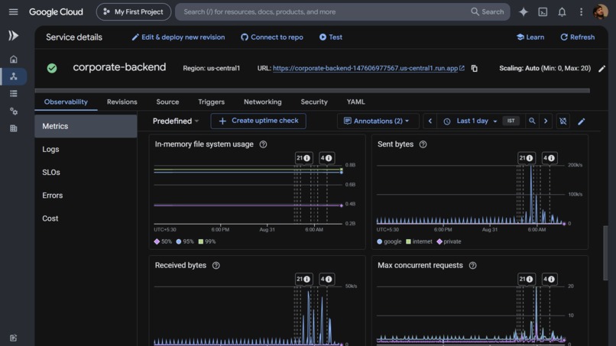Toggle the google legend series
616x346 pixels.
tap(389, 241)
